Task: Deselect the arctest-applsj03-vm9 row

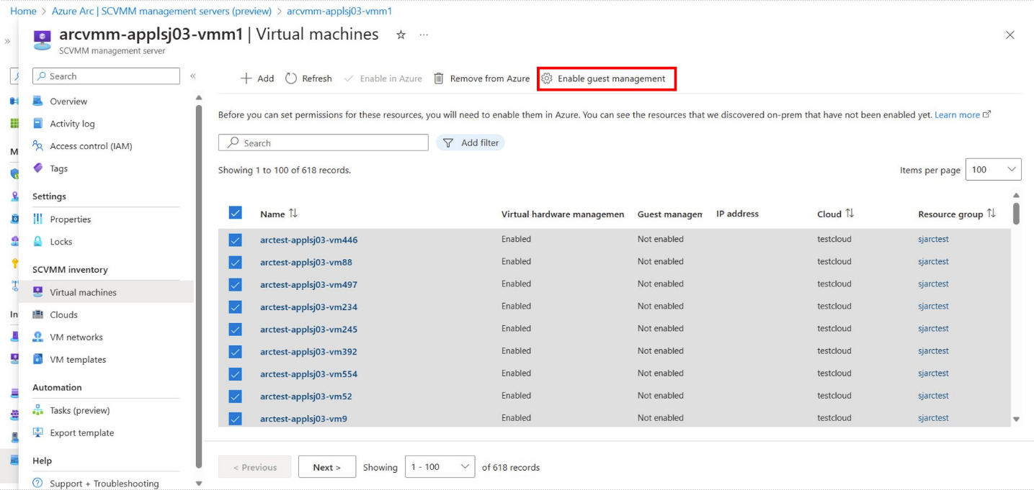Action: (x=235, y=417)
